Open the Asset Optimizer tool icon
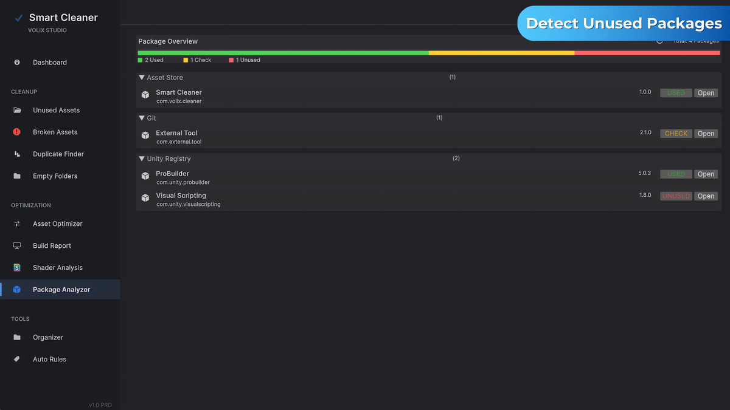This screenshot has width=730, height=410. (x=18, y=224)
